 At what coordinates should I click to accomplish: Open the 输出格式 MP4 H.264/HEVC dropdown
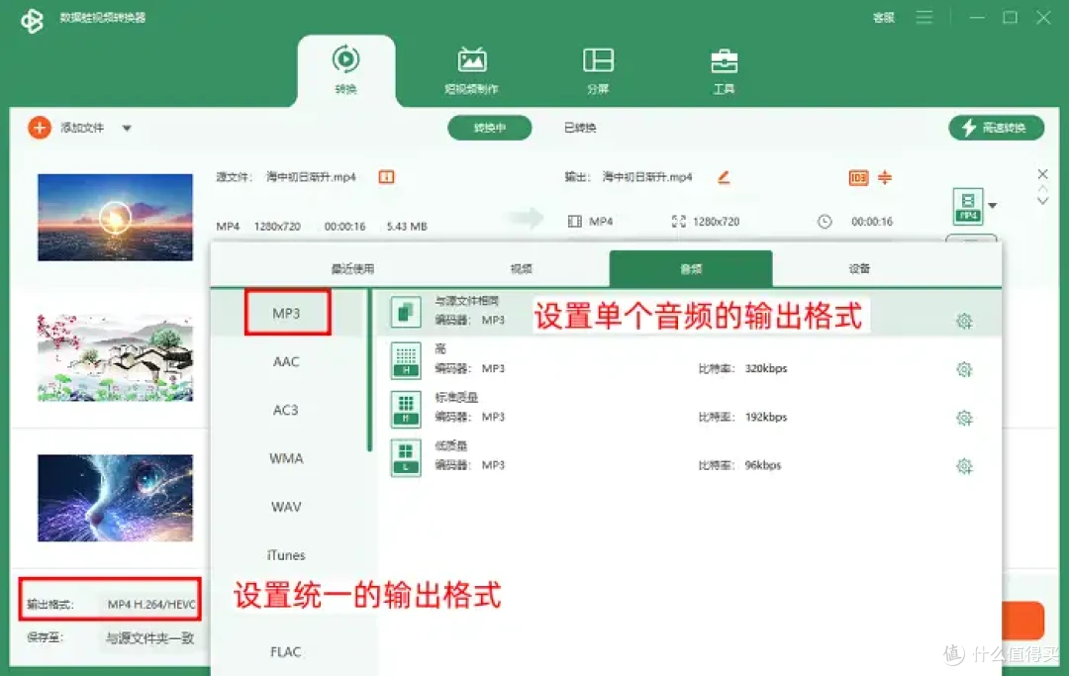pyautogui.click(x=151, y=604)
